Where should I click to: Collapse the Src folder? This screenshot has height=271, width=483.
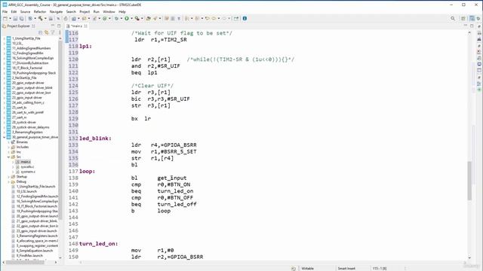tap(8, 157)
